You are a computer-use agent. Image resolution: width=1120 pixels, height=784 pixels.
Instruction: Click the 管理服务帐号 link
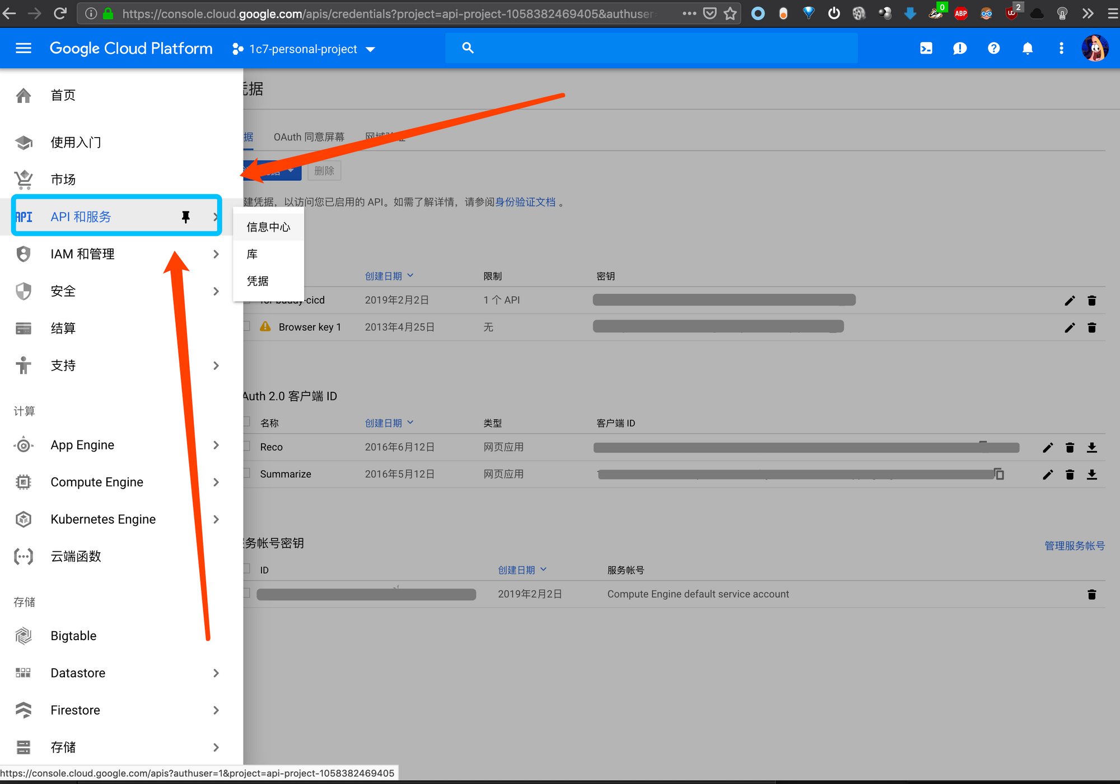pyautogui.click(x=1074, y=546)
